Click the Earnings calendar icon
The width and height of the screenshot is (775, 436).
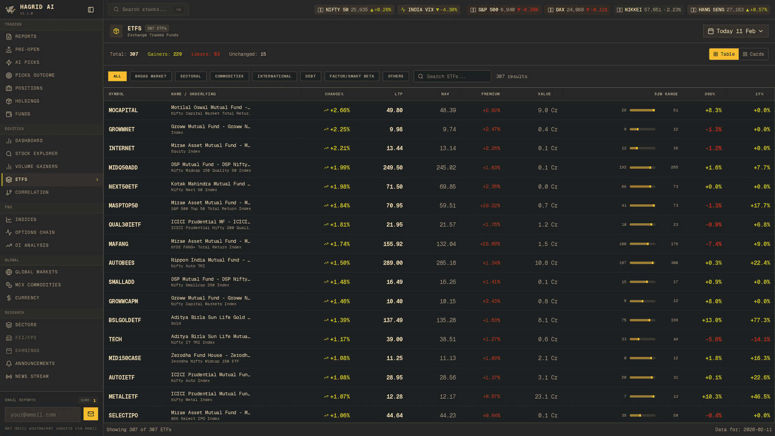9,351
